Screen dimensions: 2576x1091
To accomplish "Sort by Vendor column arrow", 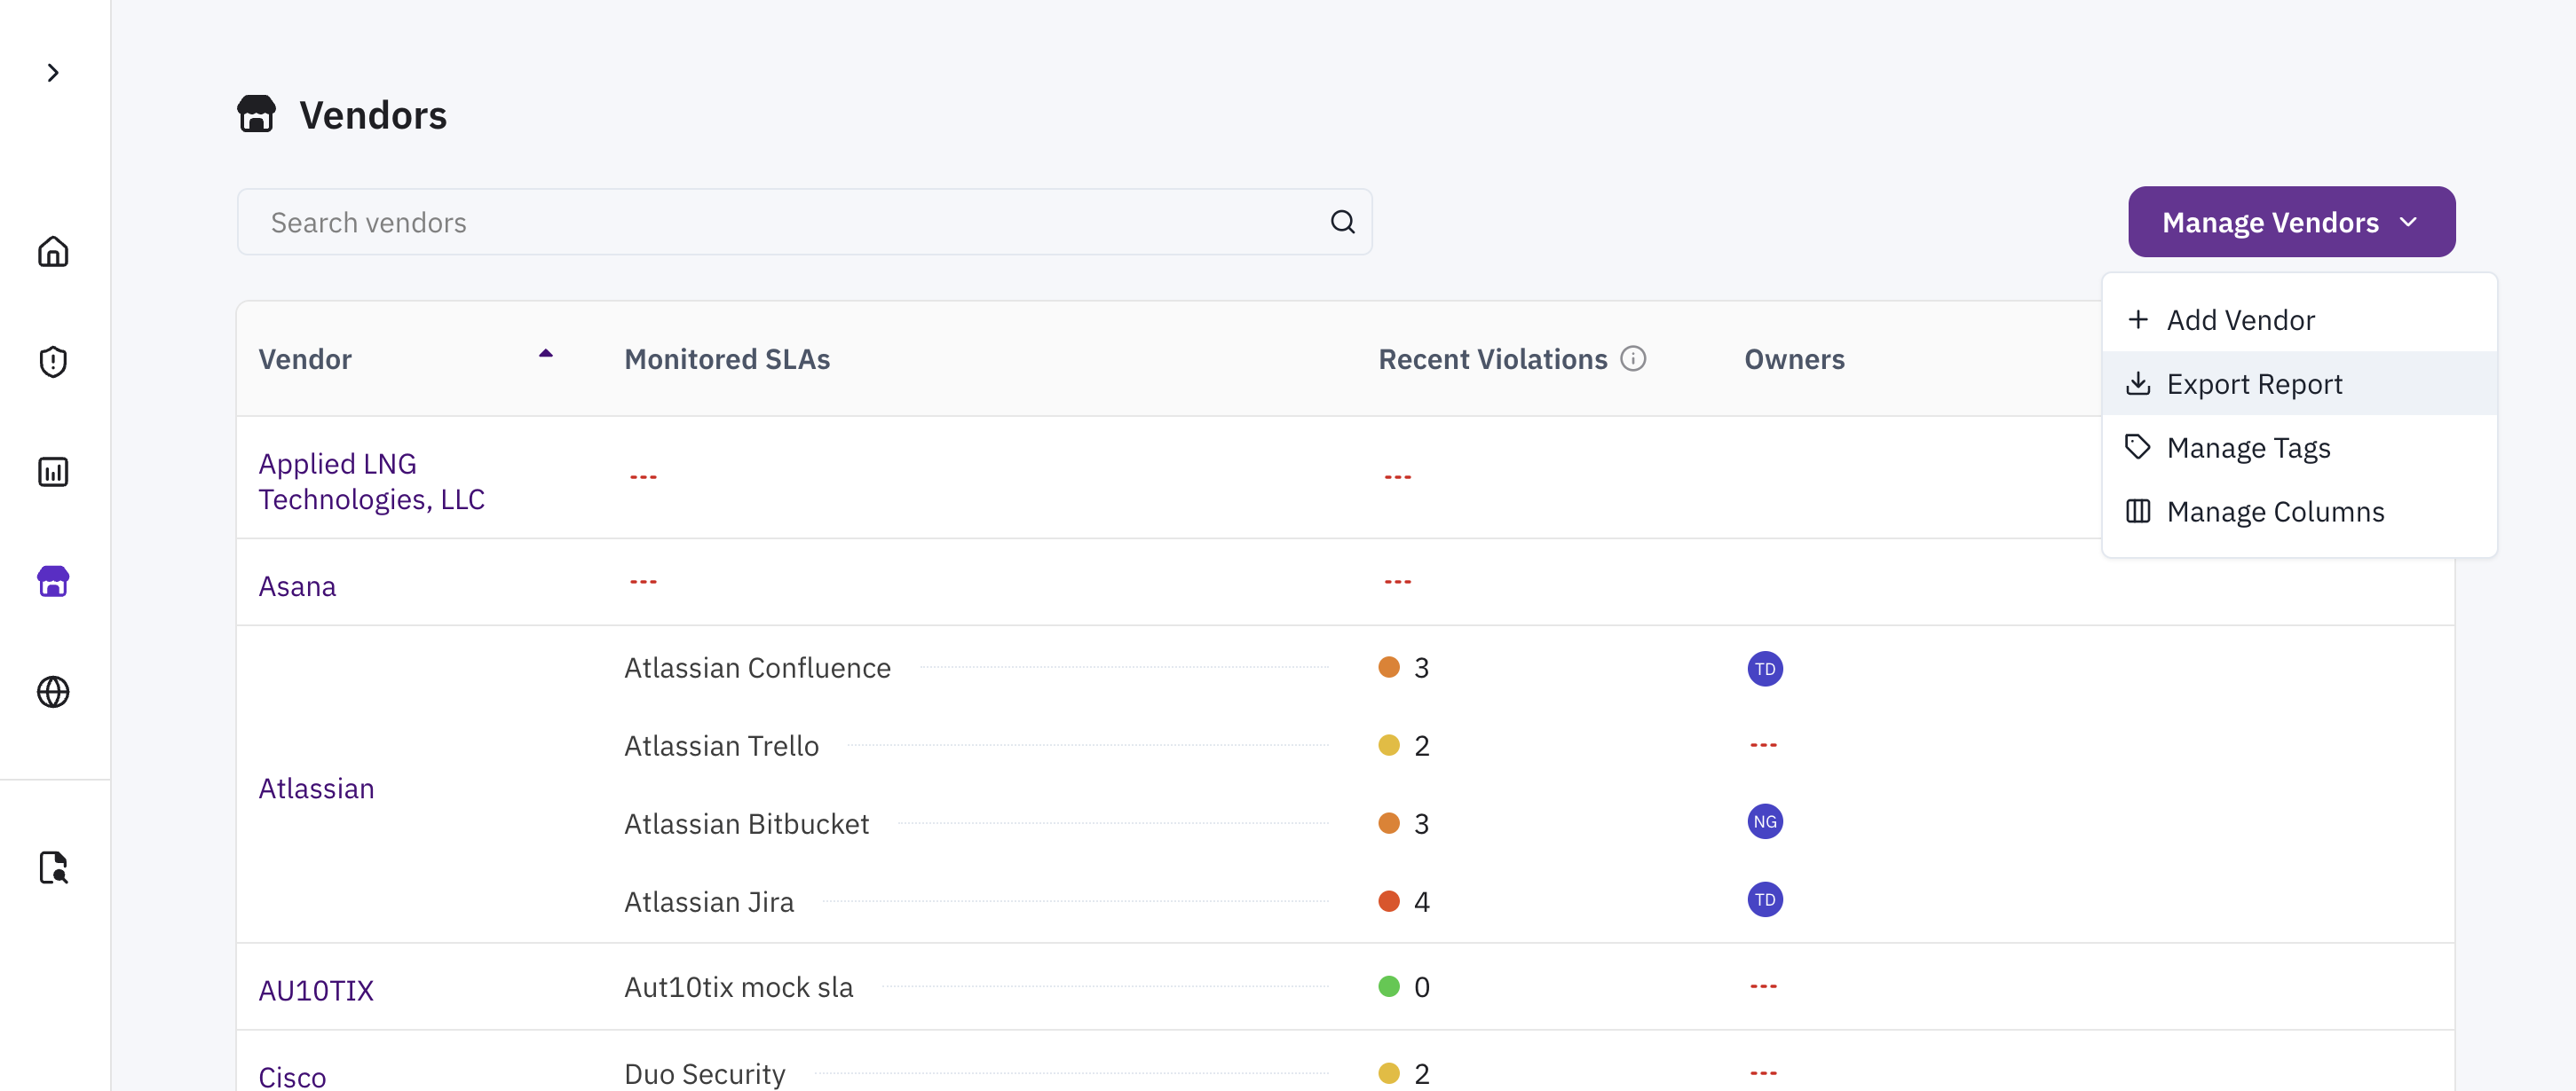I will coord(546,354).
